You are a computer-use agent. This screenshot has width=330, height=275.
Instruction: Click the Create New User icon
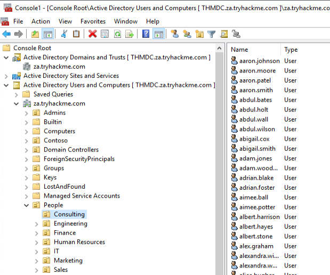pyautogui.click(x=174, y=34)
